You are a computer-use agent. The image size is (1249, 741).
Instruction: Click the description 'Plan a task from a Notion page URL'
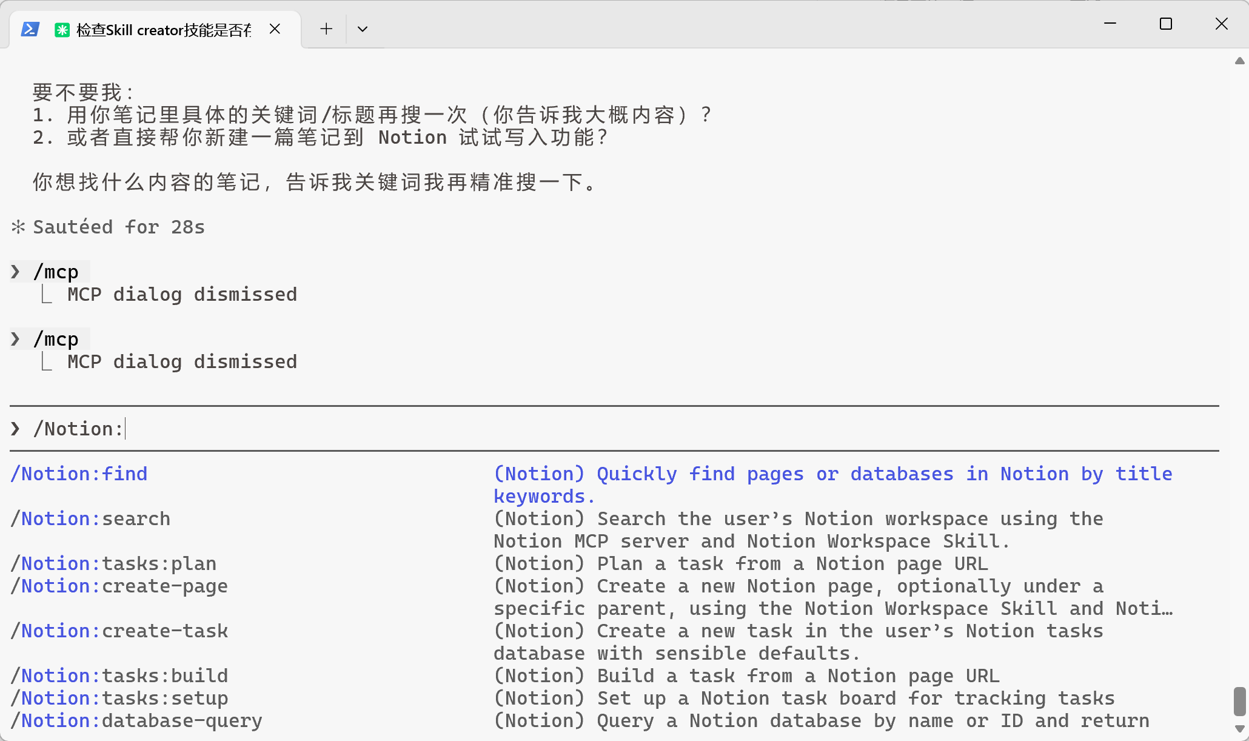click(741, 563)
